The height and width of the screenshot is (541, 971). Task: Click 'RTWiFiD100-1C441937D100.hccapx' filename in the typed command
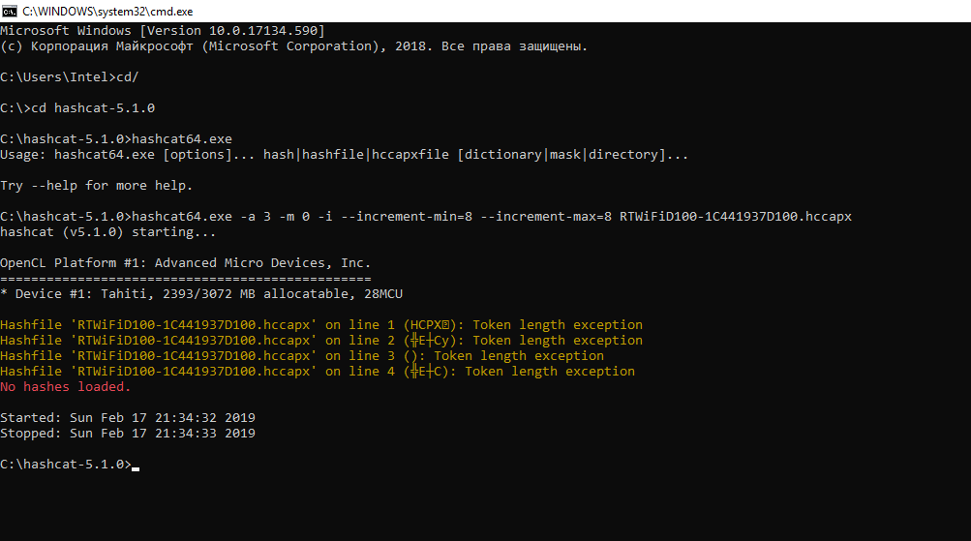click(736, 217)
